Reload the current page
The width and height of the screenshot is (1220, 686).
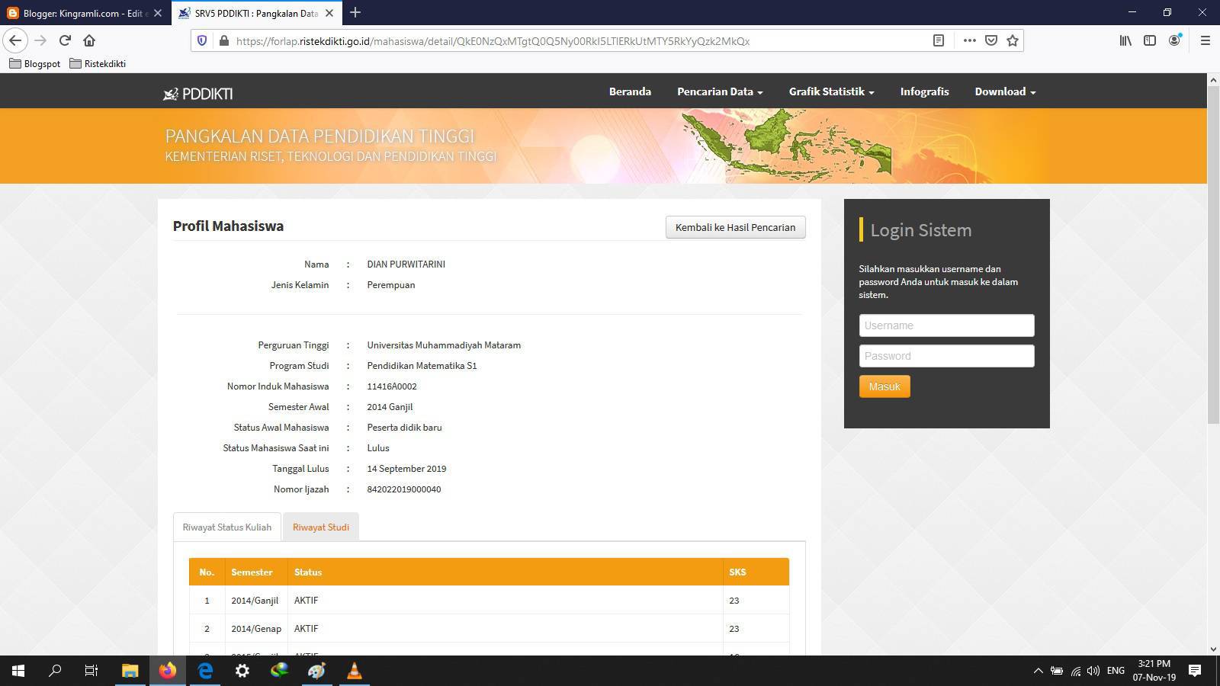[65, 40]
